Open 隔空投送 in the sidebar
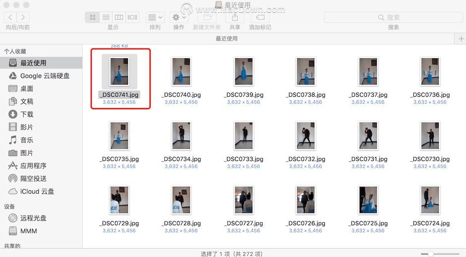Viewport: 466px width, 257px height. [x=41, y=178]
